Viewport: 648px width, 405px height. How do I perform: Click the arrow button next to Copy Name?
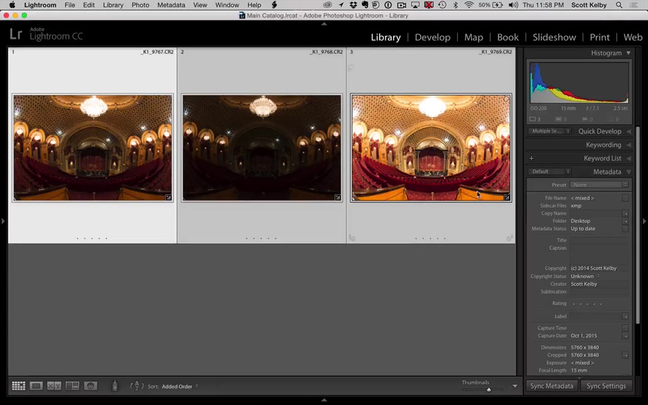coord(625,213)
